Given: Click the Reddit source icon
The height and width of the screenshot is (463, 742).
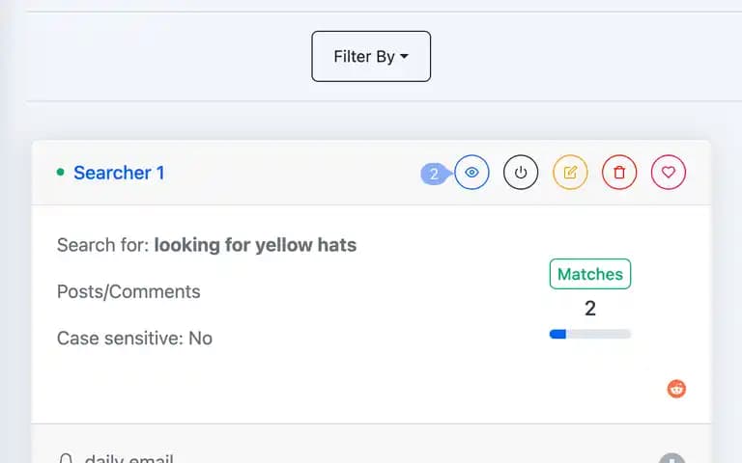Looking at the screenshot, I should pos(676,389).
